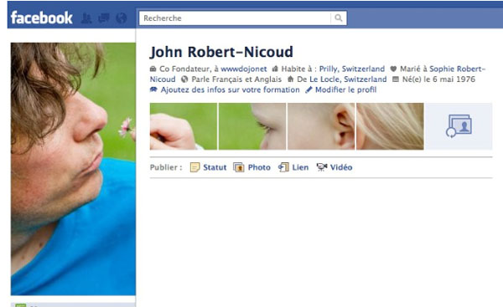Open the hand holding flower thumbnail
The width and height of the screenshot is (503, 307).
pyautogui.click(x=183, y=126)
